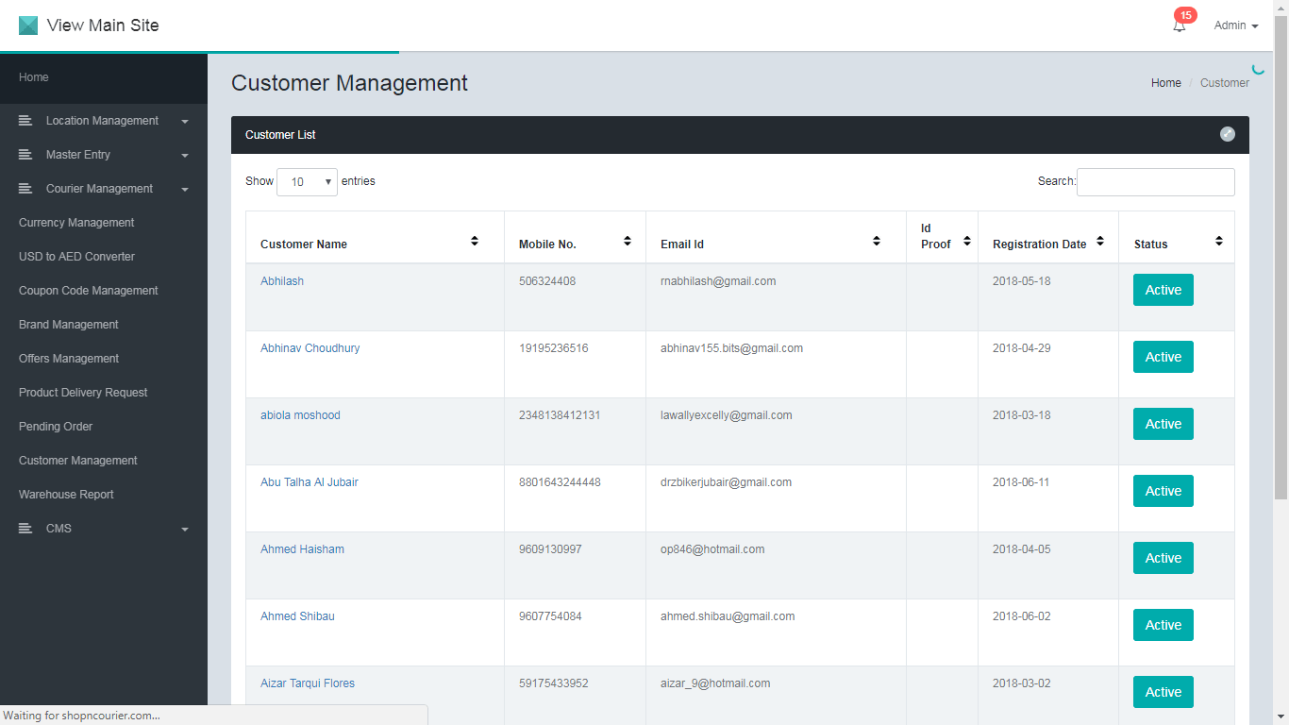Open the Show entries count dropdown
This screenshot has width=1289, height=725.
click(307, 182)
